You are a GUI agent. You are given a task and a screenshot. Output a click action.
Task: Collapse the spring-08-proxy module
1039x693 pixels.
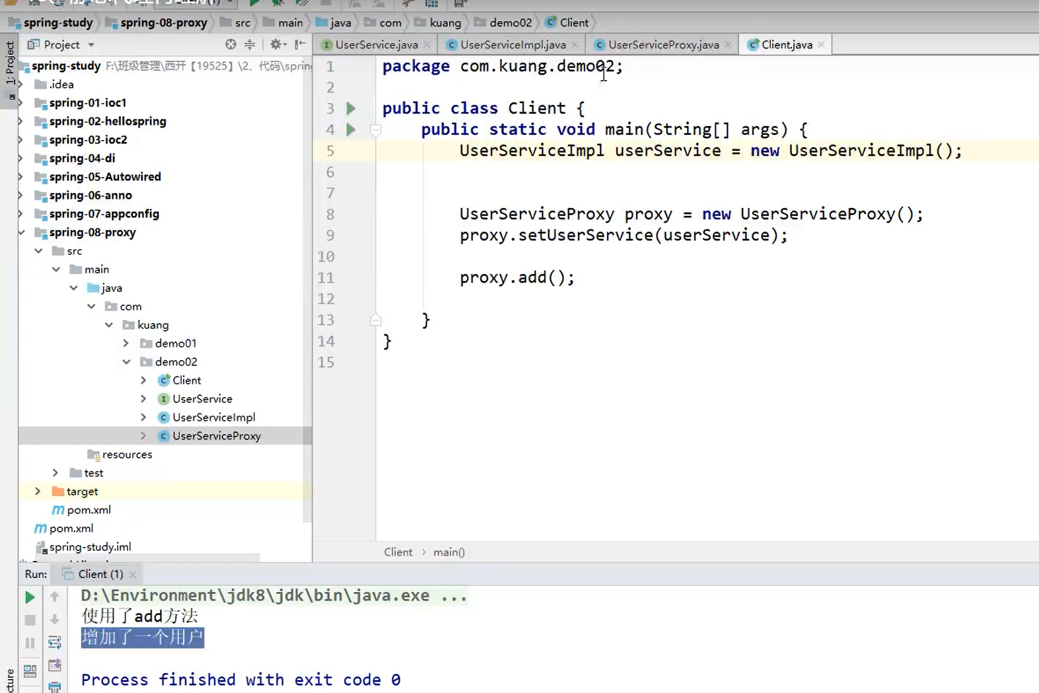(x=21, y=233)
